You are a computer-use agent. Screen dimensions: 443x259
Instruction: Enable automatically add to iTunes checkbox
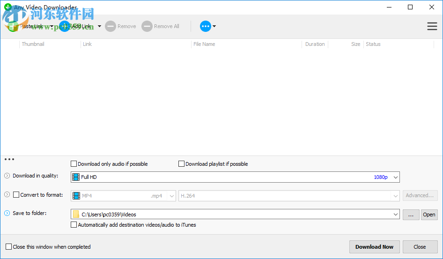coord(74,225)
